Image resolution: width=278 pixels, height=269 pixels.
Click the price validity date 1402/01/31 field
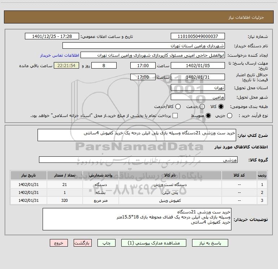click(x=198, y=77)
